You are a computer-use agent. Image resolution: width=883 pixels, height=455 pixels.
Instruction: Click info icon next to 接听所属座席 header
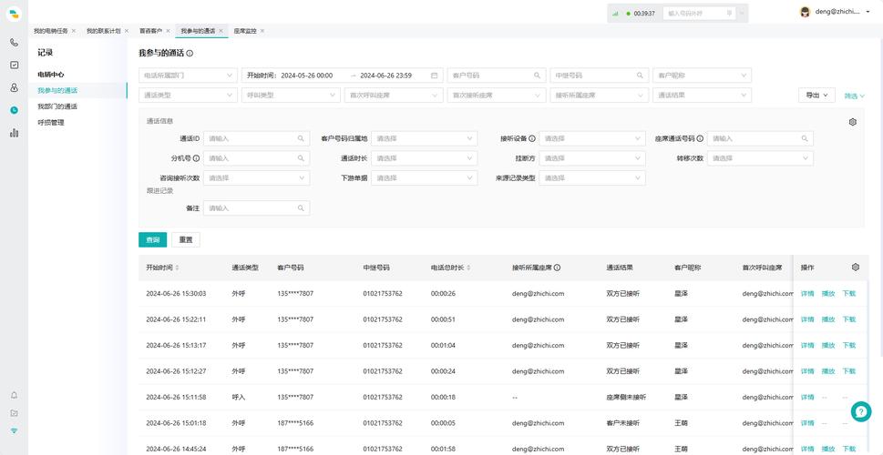pyautogui.click(x=557, y=268)
